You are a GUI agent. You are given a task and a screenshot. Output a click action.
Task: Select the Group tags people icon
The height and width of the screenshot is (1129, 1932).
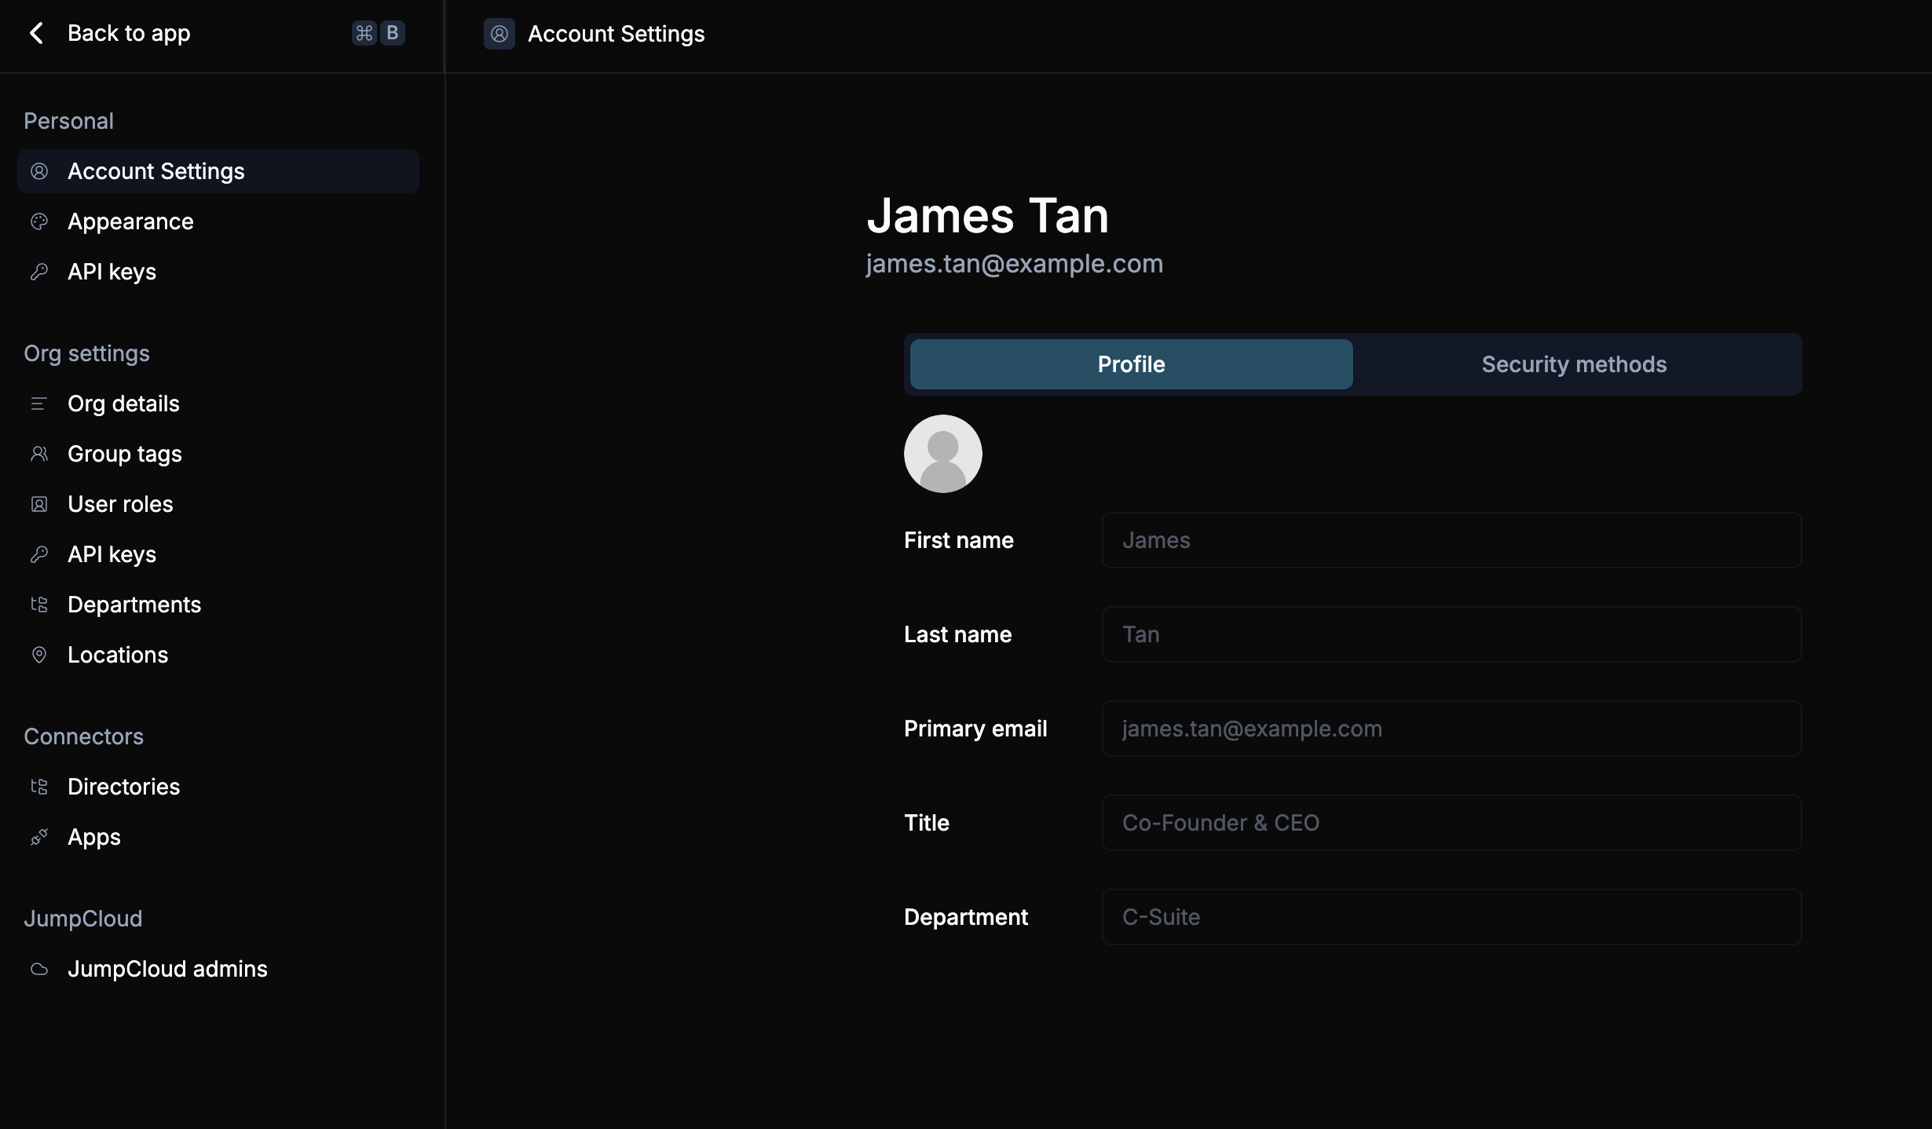(39, 454)
